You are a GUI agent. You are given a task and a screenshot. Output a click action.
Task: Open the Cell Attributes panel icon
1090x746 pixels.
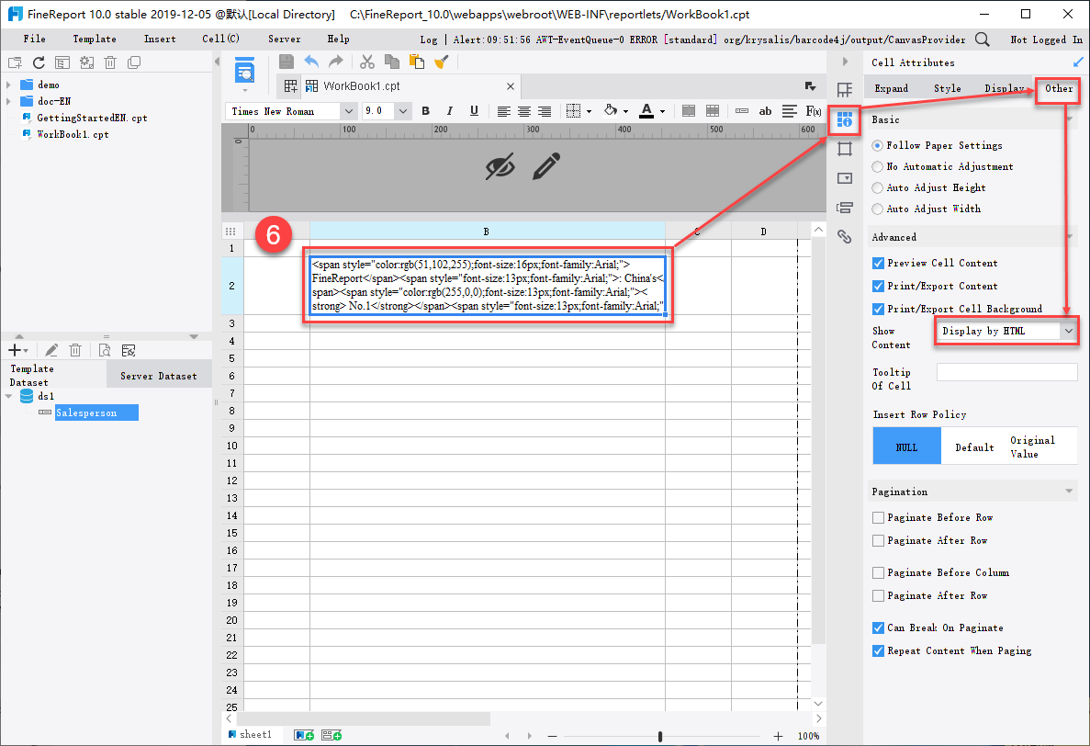[844, 120]
